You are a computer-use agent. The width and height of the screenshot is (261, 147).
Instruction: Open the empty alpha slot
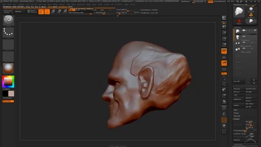coord(8,45)
